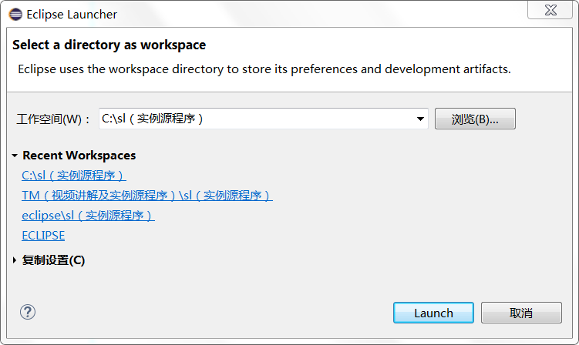
Task: Expand the 复制设置(C) section triangle
Action: tap(15, 260)
